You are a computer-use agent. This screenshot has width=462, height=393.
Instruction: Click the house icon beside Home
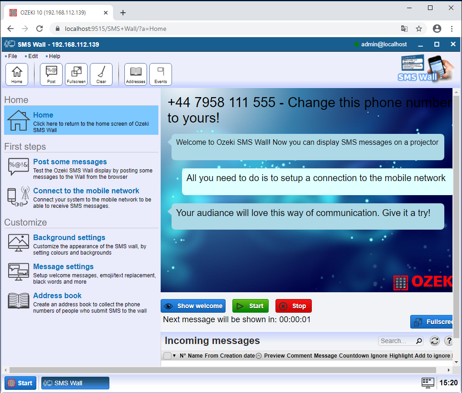point(18,121)
